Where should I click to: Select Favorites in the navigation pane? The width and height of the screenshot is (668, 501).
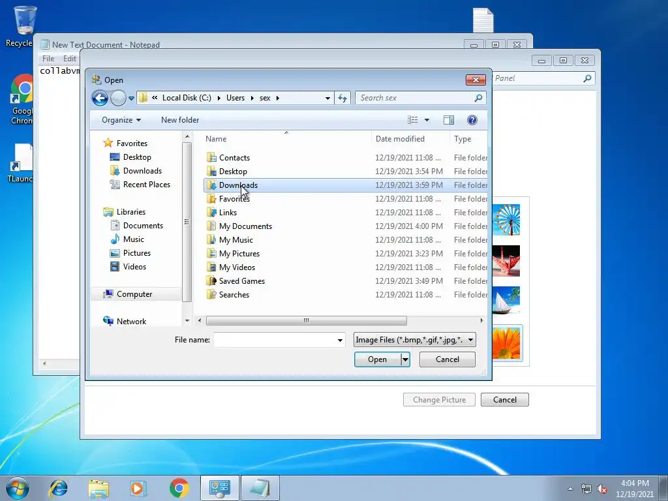coord(126,143)
